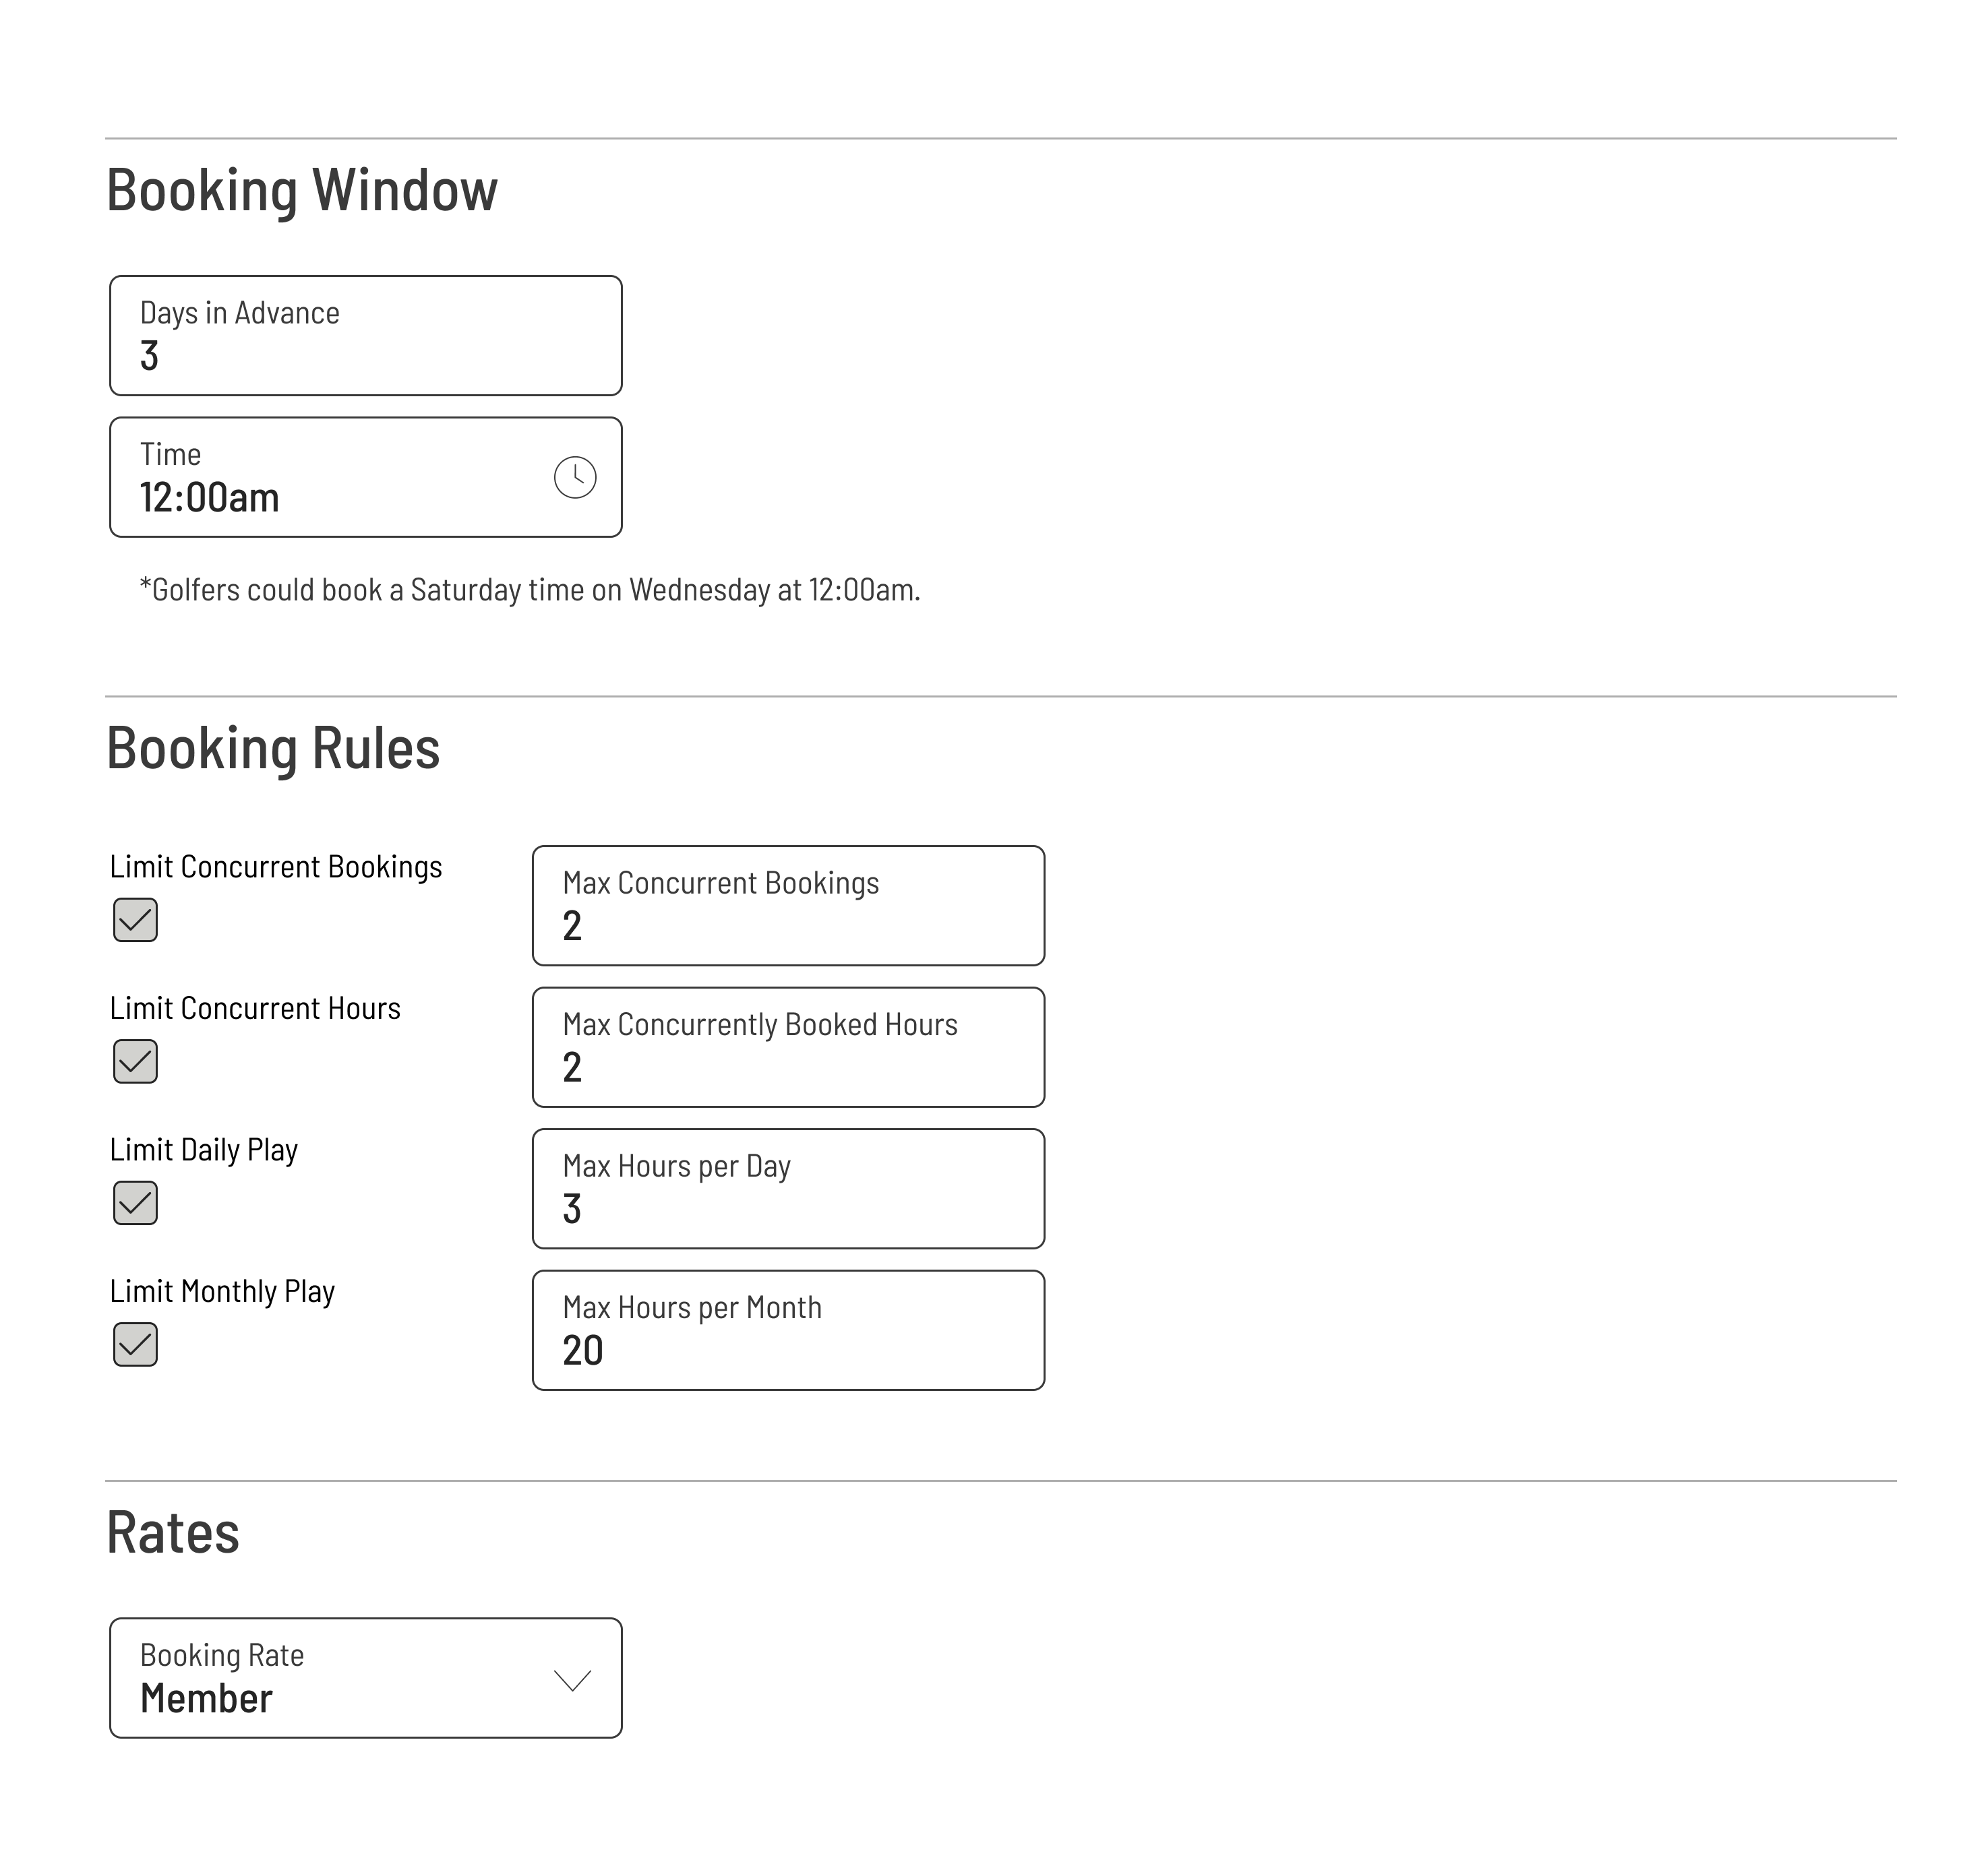Click the Rates section heading

click(173, 1532)
